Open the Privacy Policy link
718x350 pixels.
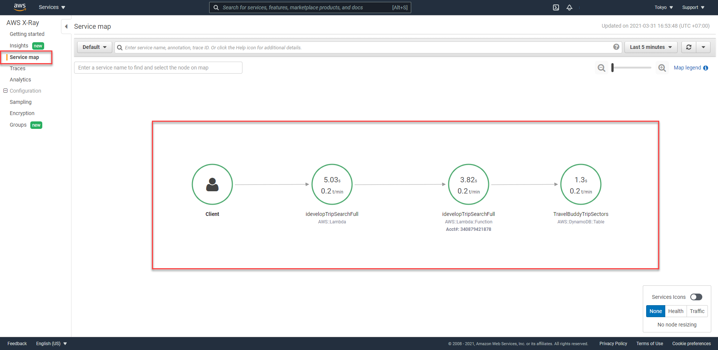click(x=613, y=344)
